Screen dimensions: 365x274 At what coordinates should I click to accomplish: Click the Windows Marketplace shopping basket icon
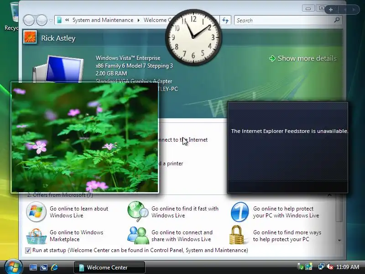36,236
